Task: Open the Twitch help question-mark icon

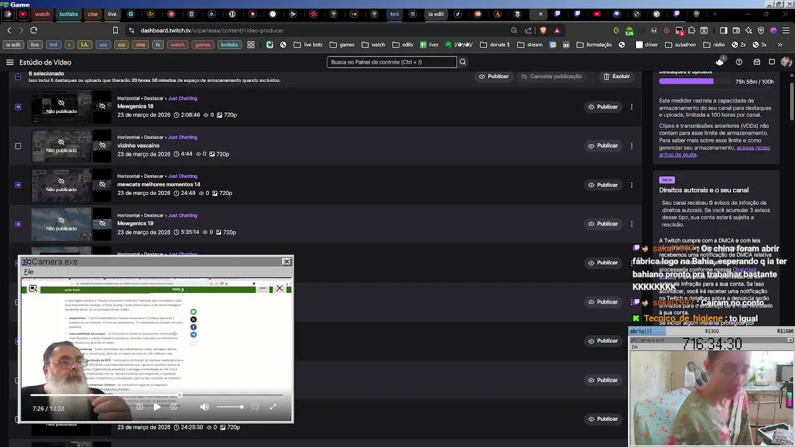Action: (x=739, y=62)
